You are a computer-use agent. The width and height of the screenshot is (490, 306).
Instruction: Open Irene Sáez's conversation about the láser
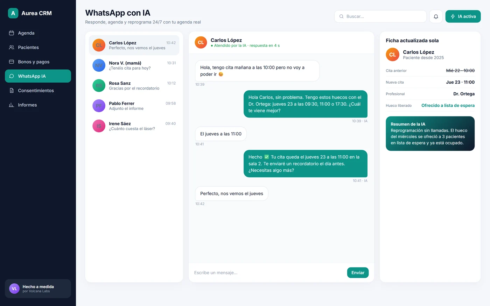pyautogui.click(x=134, y=126)
